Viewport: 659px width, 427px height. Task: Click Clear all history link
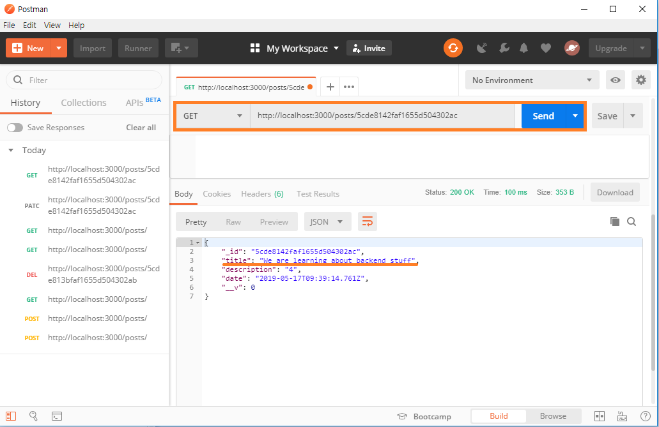click(x=141, y=127)
